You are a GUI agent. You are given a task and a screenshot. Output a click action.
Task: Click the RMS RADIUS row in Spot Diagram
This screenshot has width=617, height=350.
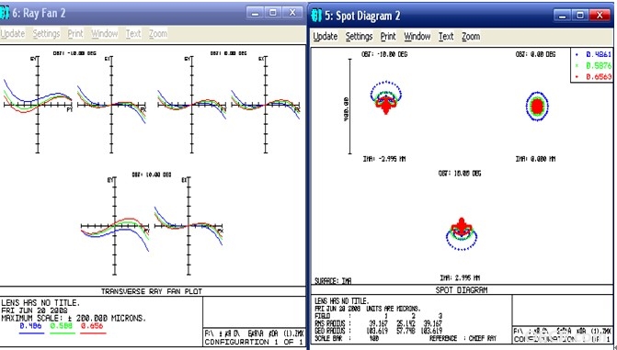379,323
